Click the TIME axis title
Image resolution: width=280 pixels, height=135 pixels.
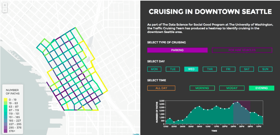pos(214,131)
